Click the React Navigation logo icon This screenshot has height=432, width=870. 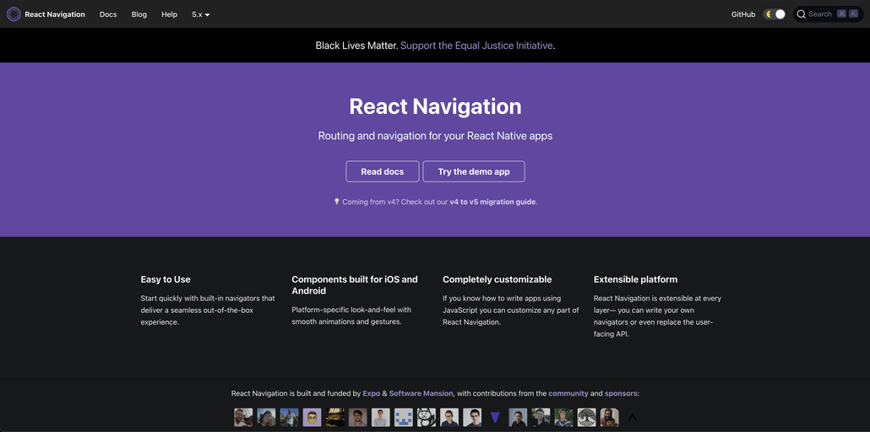[x=14, y=14]
